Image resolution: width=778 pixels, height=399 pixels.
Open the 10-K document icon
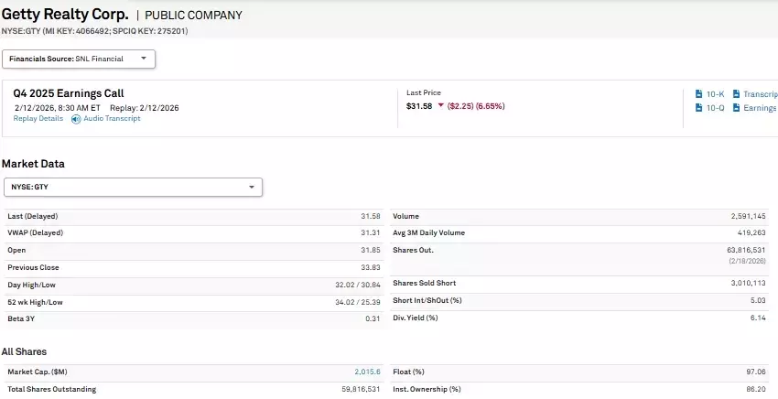point(699,94)
